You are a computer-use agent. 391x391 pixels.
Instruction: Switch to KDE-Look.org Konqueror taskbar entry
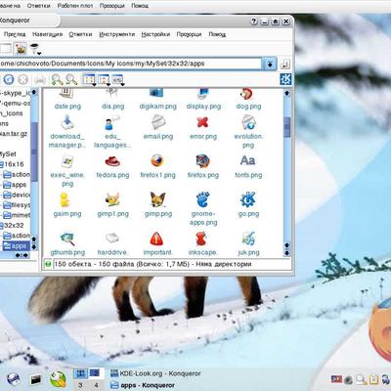[155, 373]
